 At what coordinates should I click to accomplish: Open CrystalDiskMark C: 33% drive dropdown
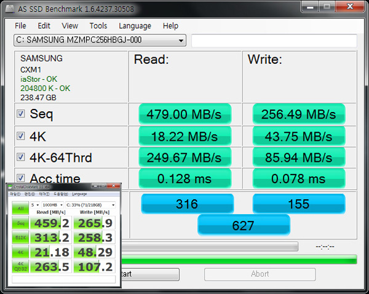90,205
